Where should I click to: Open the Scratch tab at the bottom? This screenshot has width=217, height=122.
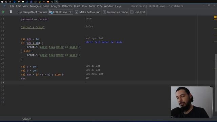tap(27, 119)
